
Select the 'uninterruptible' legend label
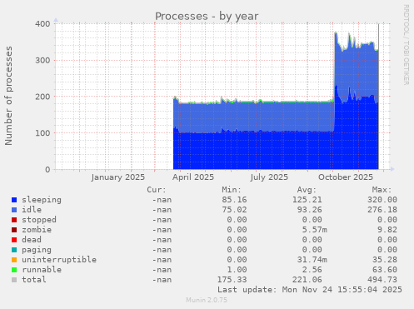pyautogui.click(x=59, y=260)
